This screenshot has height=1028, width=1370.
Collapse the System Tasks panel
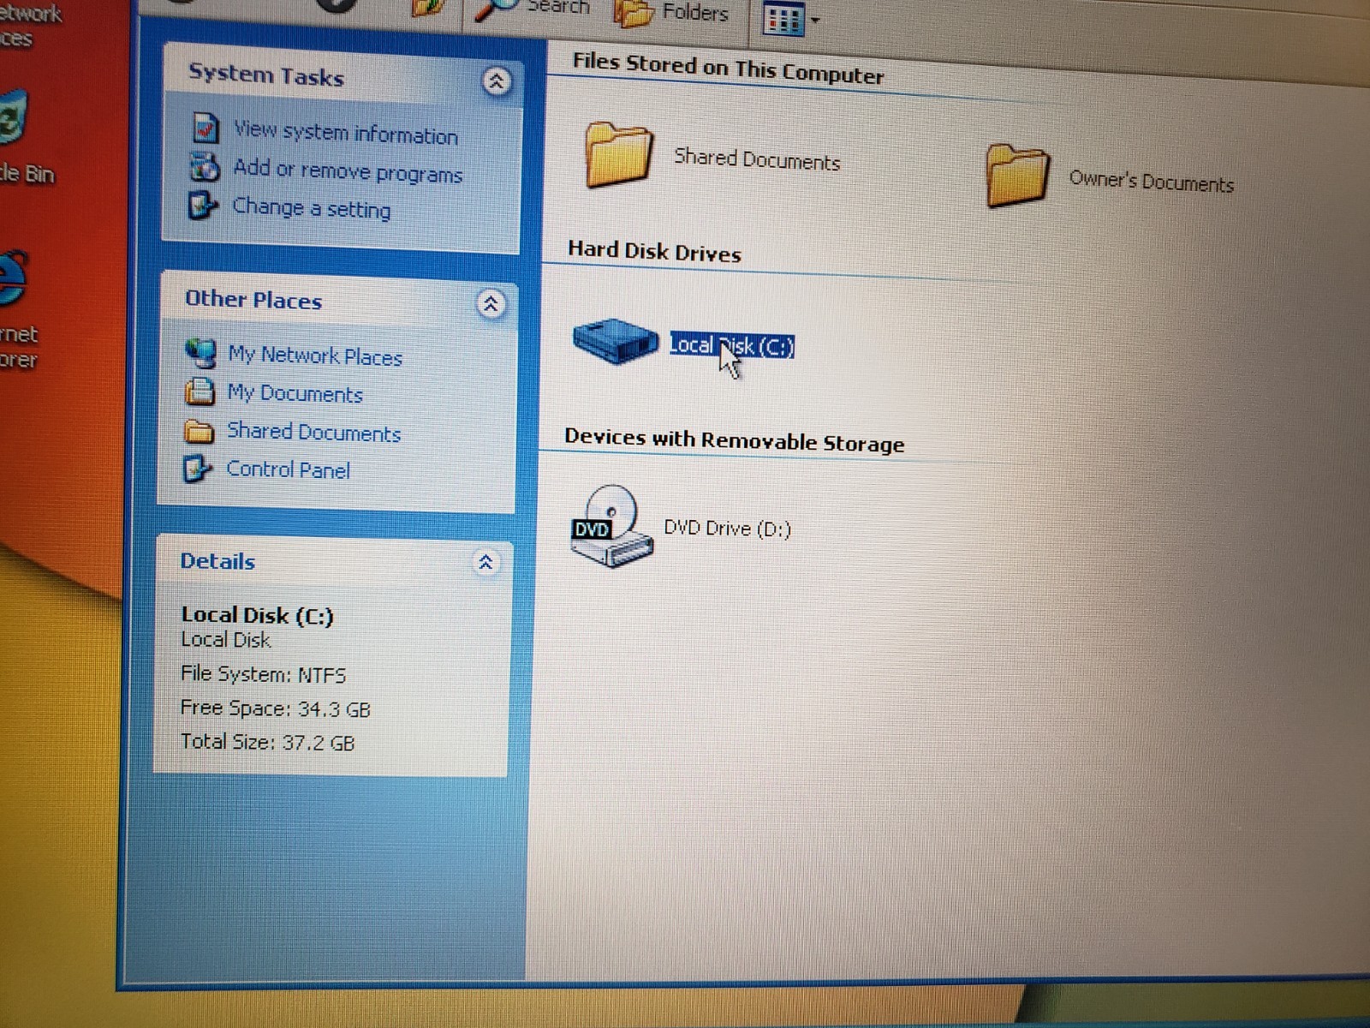496,81
